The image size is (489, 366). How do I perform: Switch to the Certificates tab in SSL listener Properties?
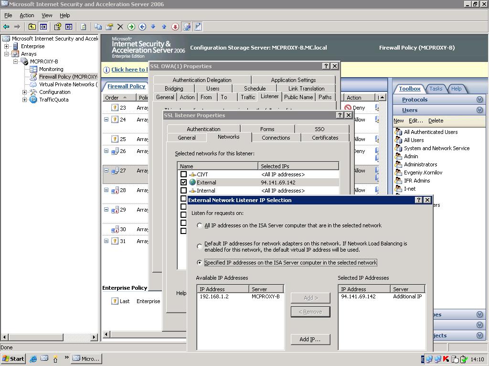pyautogui.click(x=325, y=138)
